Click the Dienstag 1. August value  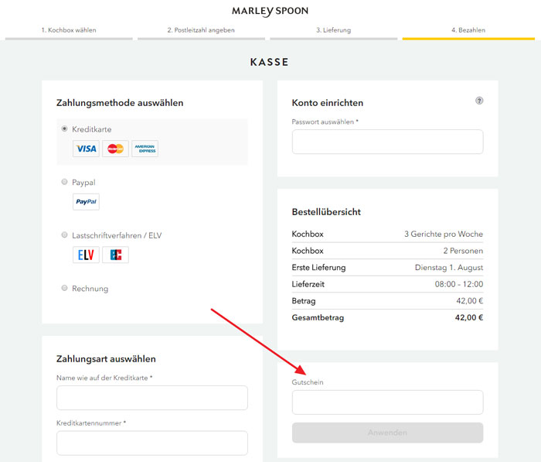click(x=449, y=268)
